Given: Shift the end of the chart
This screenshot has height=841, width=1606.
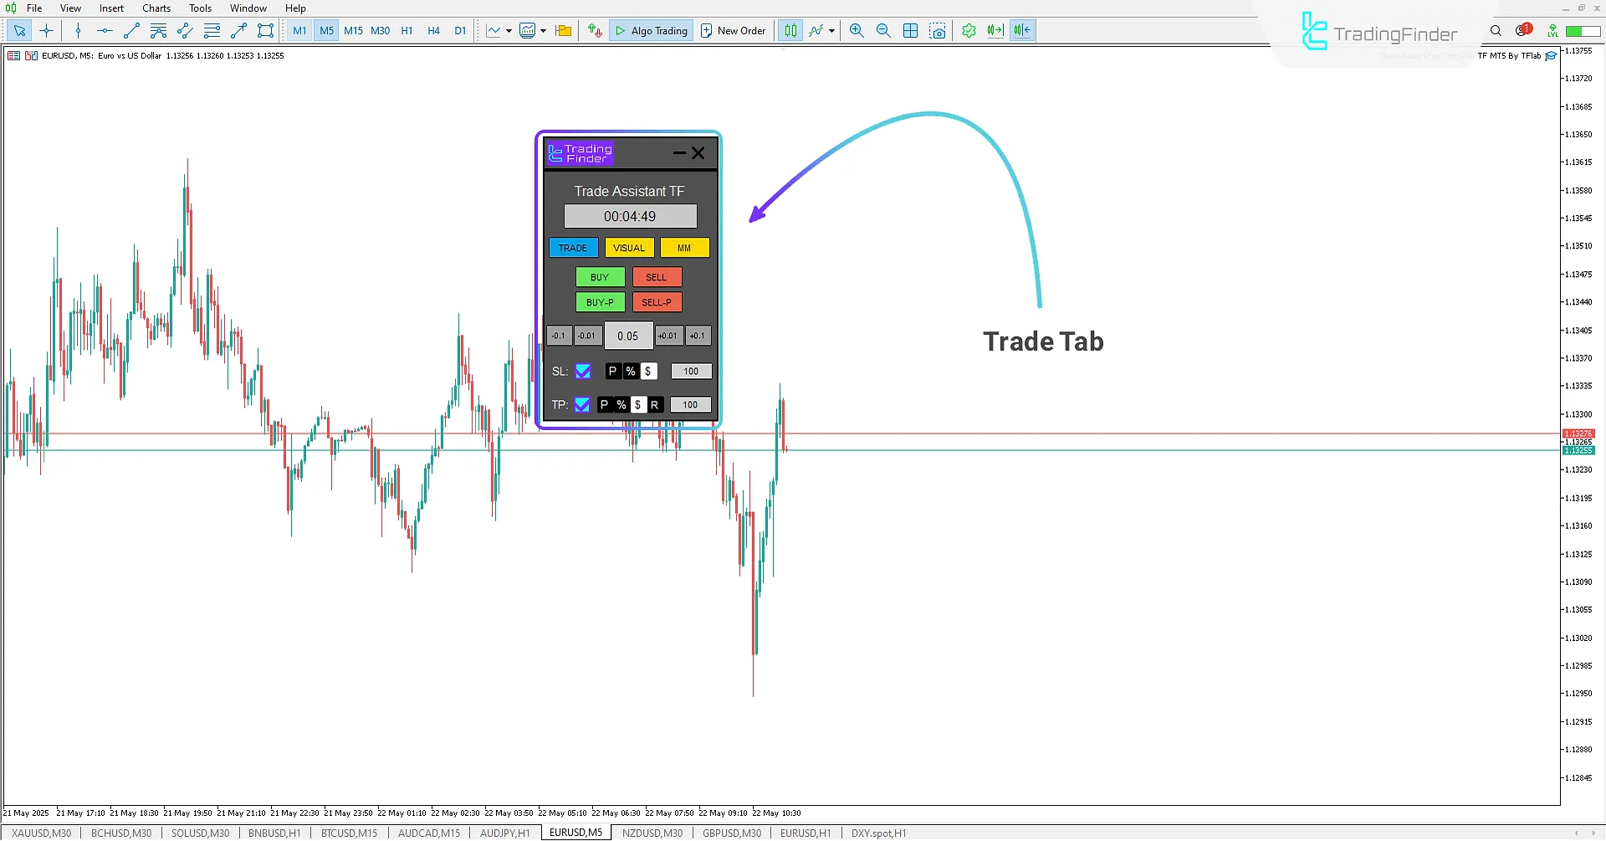Looking at the screenshot, I should (1022, 30).
